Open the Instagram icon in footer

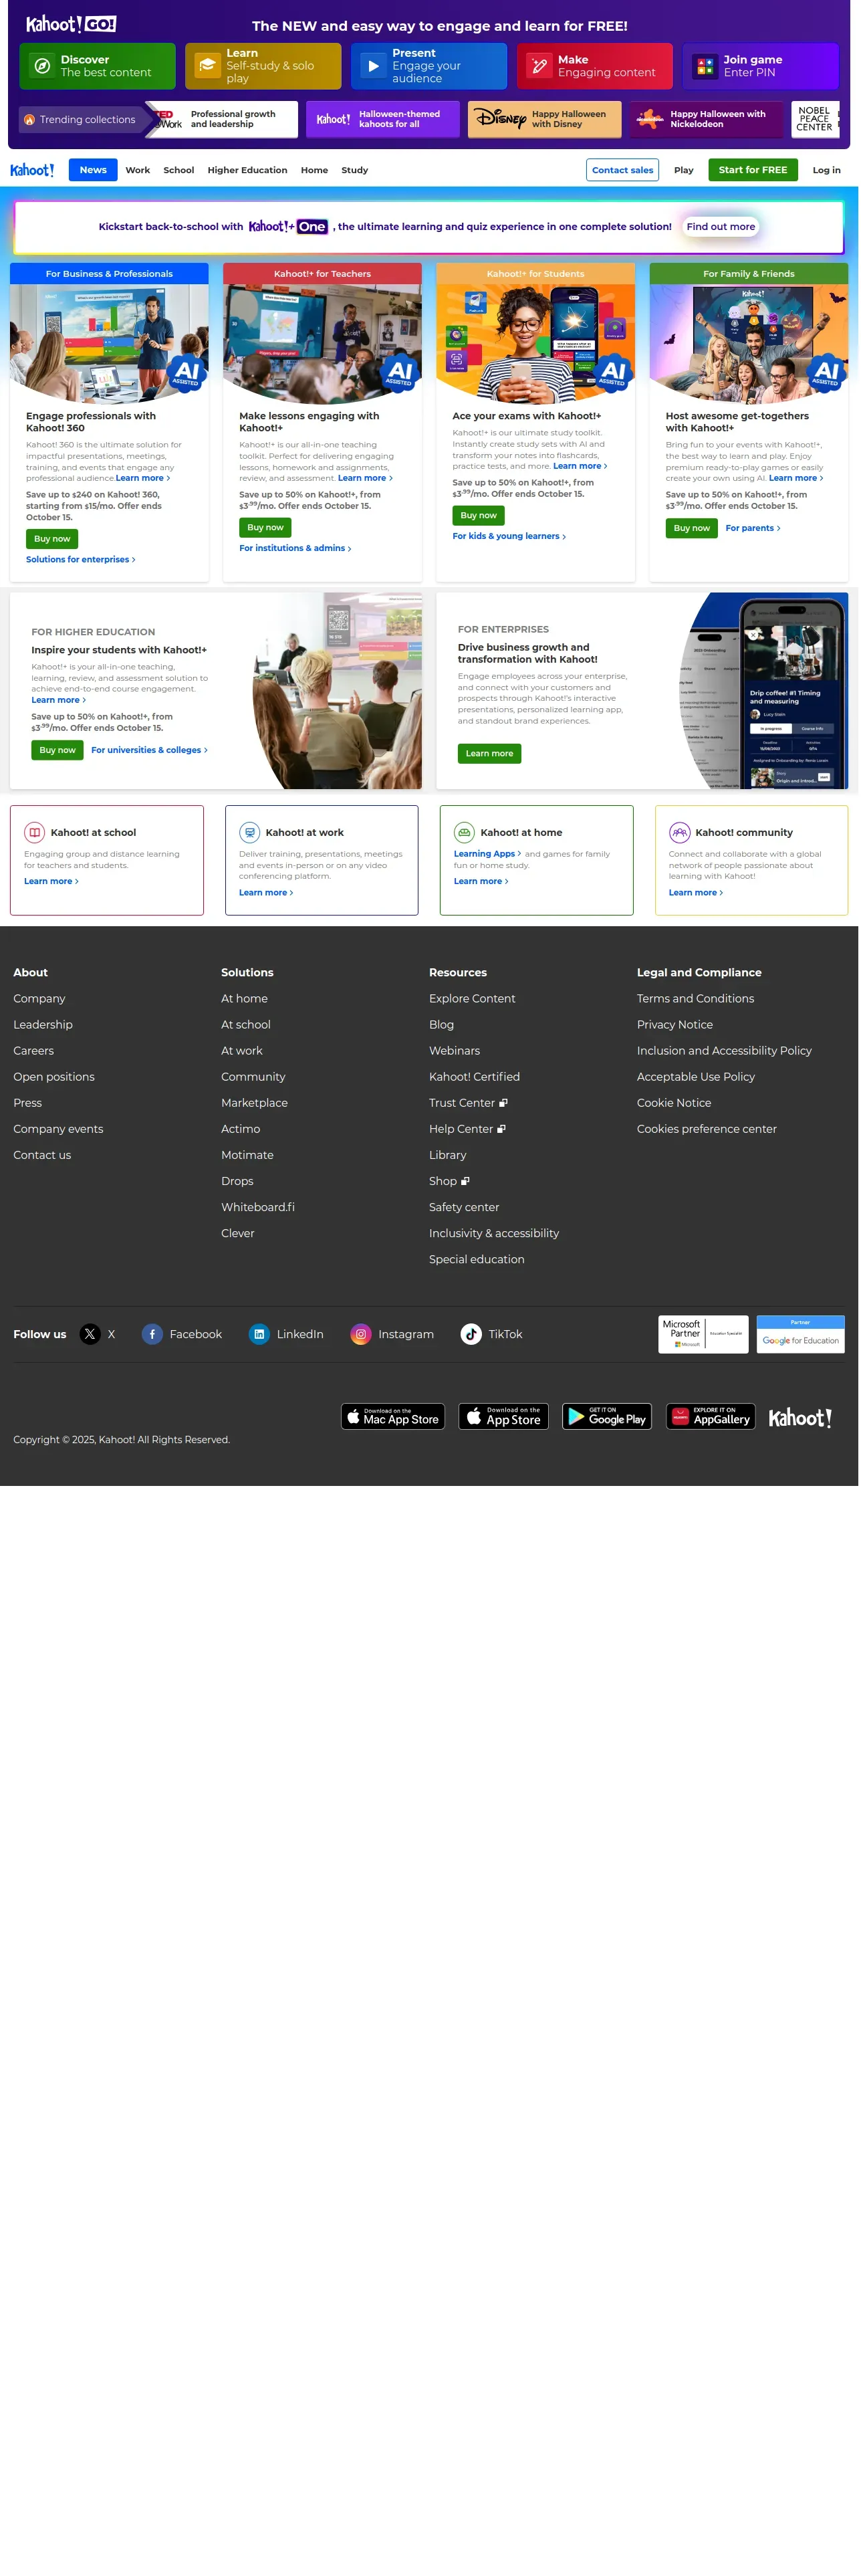(361, 1334)
